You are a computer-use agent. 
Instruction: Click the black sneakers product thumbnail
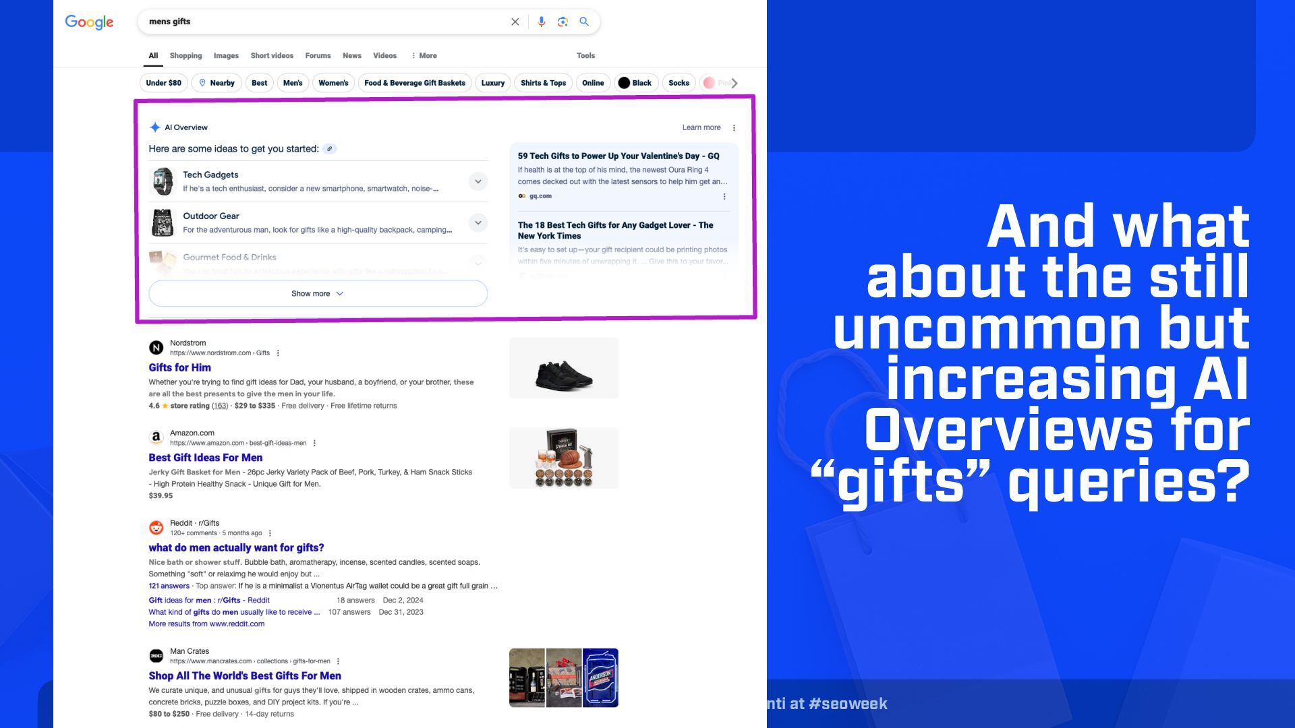(563, 368)
